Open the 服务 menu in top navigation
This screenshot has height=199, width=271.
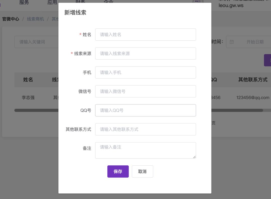tap(24, 3)
